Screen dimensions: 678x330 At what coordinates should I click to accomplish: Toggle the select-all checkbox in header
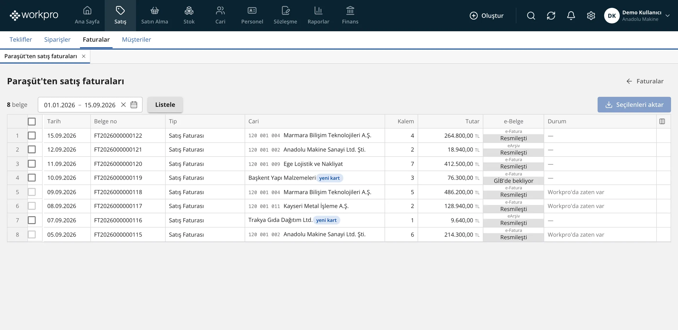[x=32, y=122]
